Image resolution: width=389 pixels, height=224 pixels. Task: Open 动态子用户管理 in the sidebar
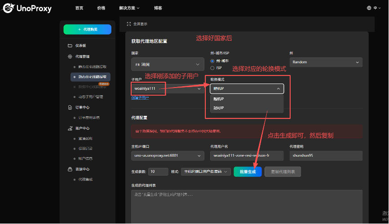(x=91, y=97)
